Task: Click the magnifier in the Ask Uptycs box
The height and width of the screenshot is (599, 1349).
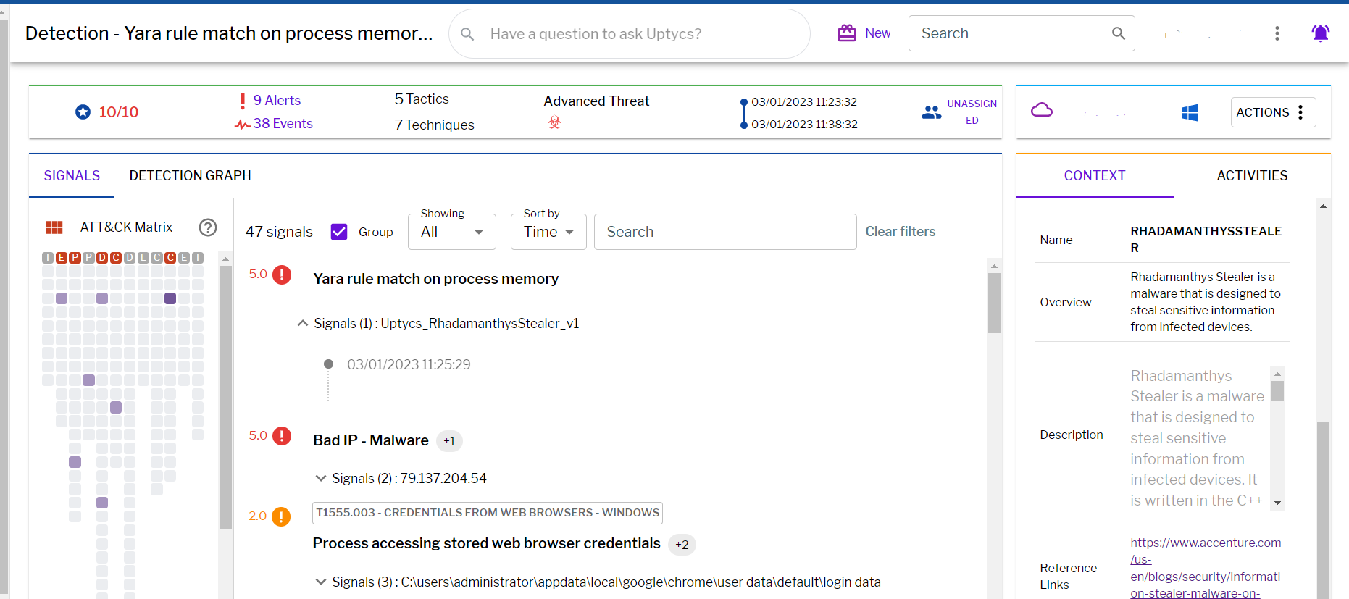Action: pos(467,34)
